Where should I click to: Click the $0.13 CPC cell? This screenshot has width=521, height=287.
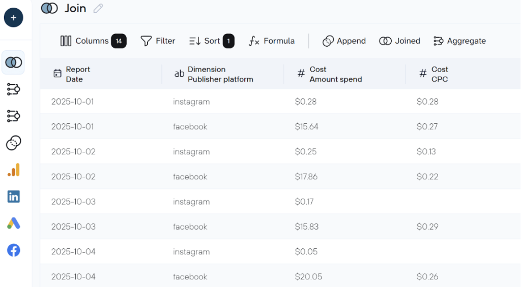tap(426, 152)
